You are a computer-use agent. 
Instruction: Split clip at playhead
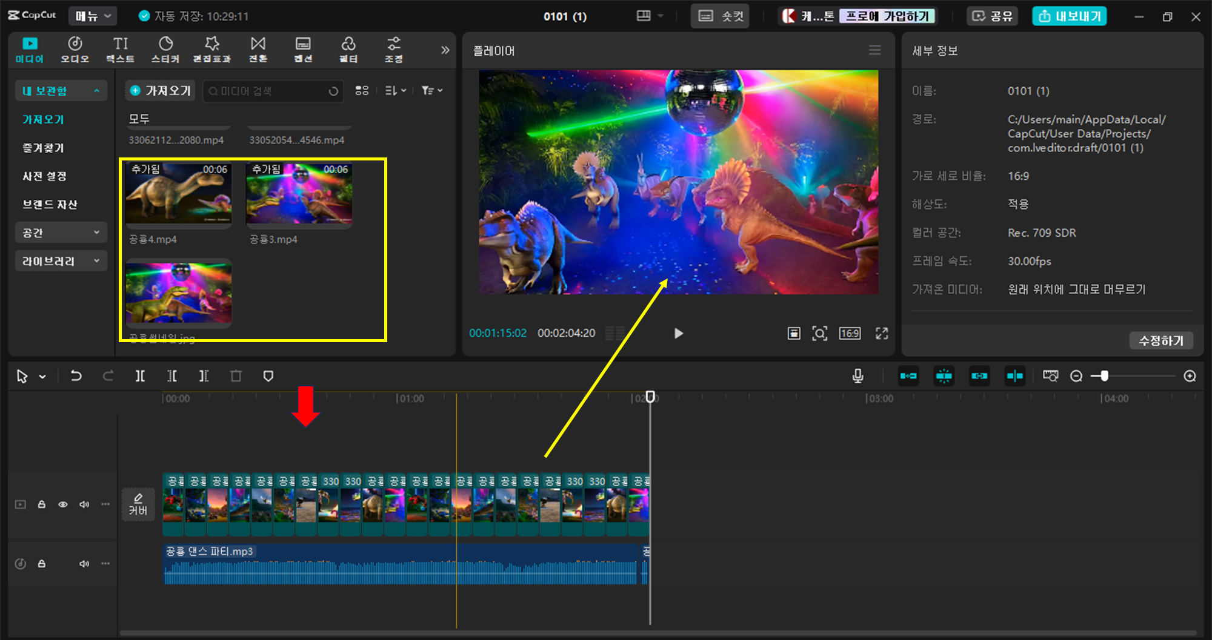[140, 376]
